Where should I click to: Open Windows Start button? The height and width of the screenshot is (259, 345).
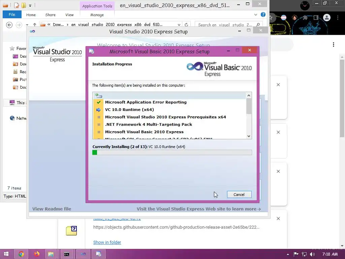(x=6, y=254)
